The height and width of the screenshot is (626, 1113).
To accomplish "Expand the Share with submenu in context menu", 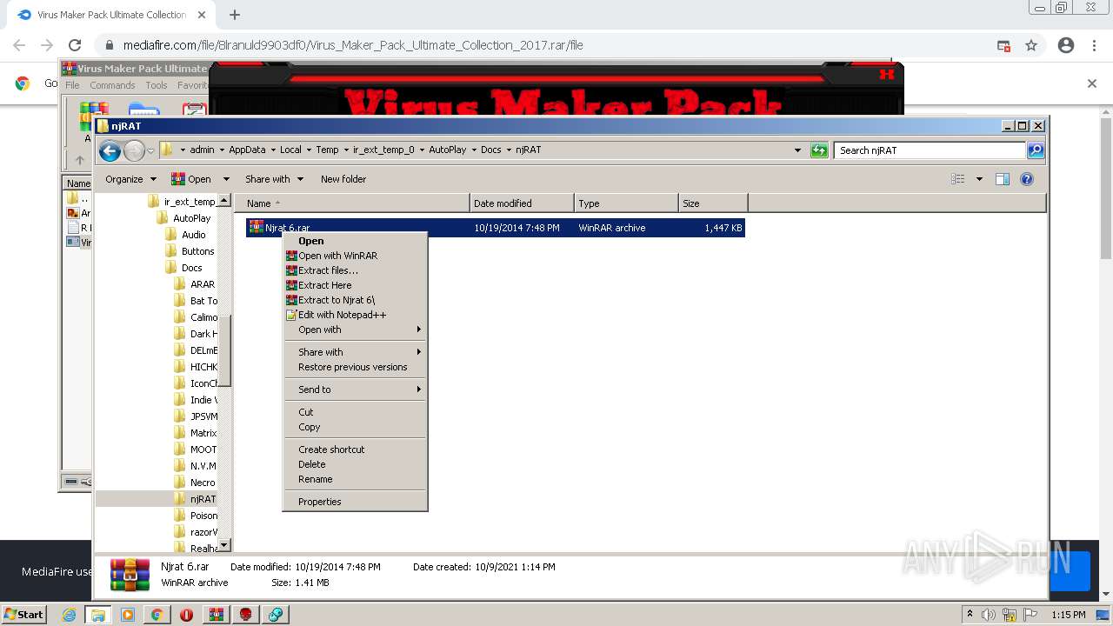I will pyautogui.click(x=356, y=352).
